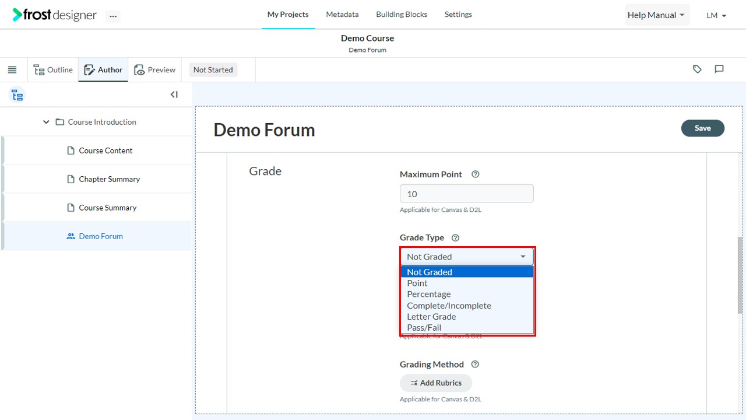Select the Pass/Fail option
Screen dimensions: 746x420
(467, 328)
